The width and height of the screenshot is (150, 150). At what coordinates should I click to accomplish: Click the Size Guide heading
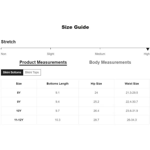tap(75, 27)
